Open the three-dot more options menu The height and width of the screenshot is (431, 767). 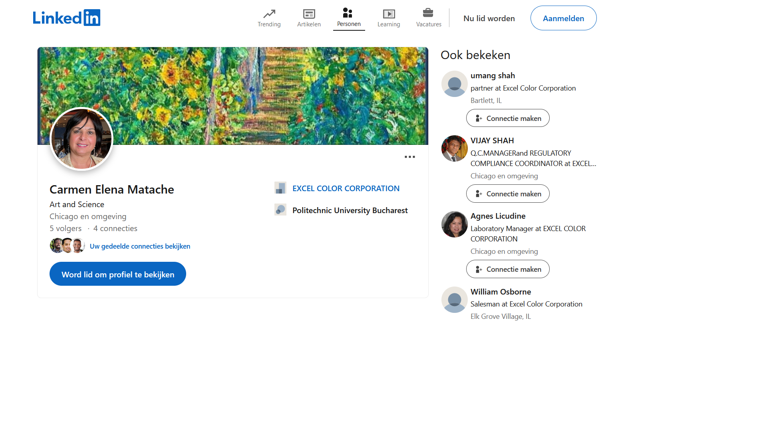[410, 157]
